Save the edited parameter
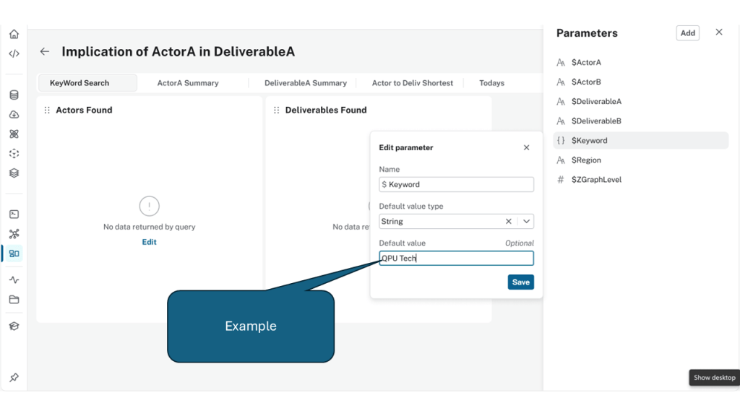Viewport: 740px width, 416px height. (x=520, y=282)
